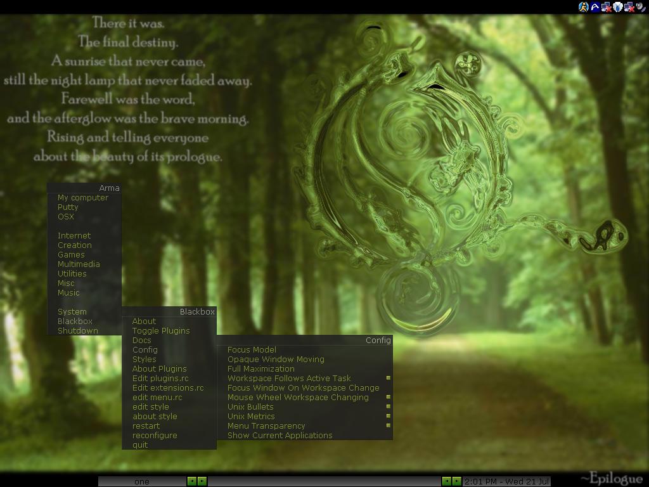This screenshot has height=487, width=649.
Task: Click the left arrow next to the clock
Action: coord(446,481)
